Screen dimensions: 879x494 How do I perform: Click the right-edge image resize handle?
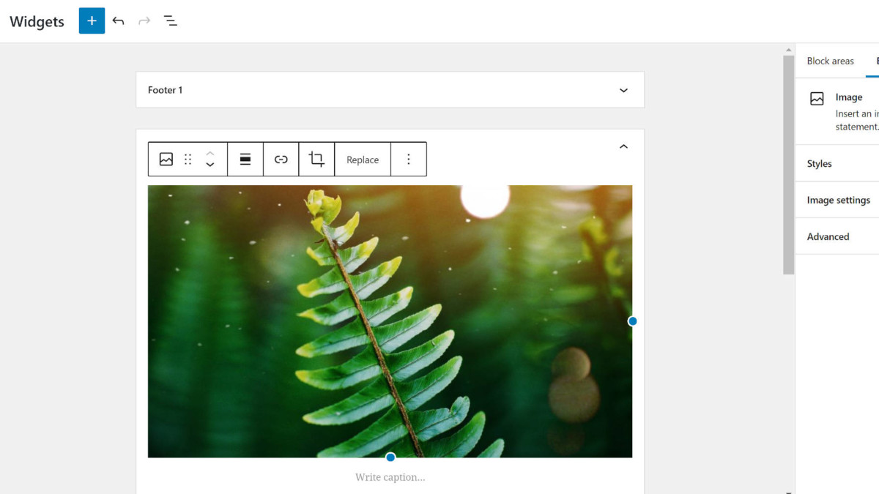pos(632,321)
